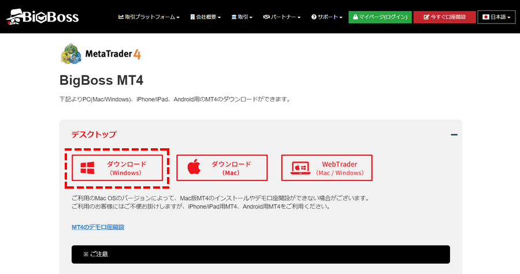
Task: Open WebTrader (Mac / Windows)
Action: coord(326,168)
